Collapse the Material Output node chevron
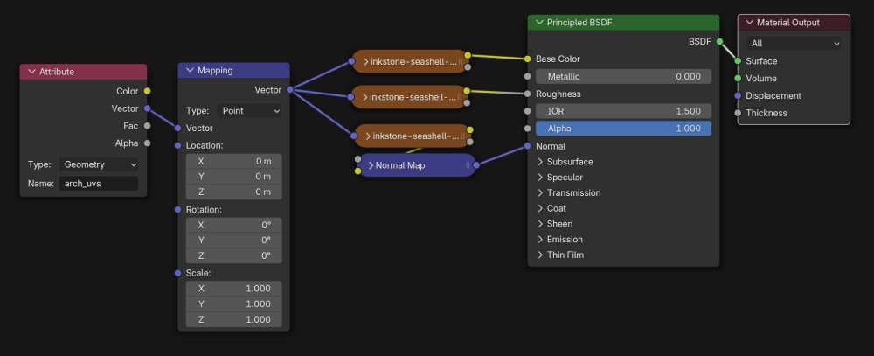This screenshot has width=874, height=356. click(x=749, y=22)
